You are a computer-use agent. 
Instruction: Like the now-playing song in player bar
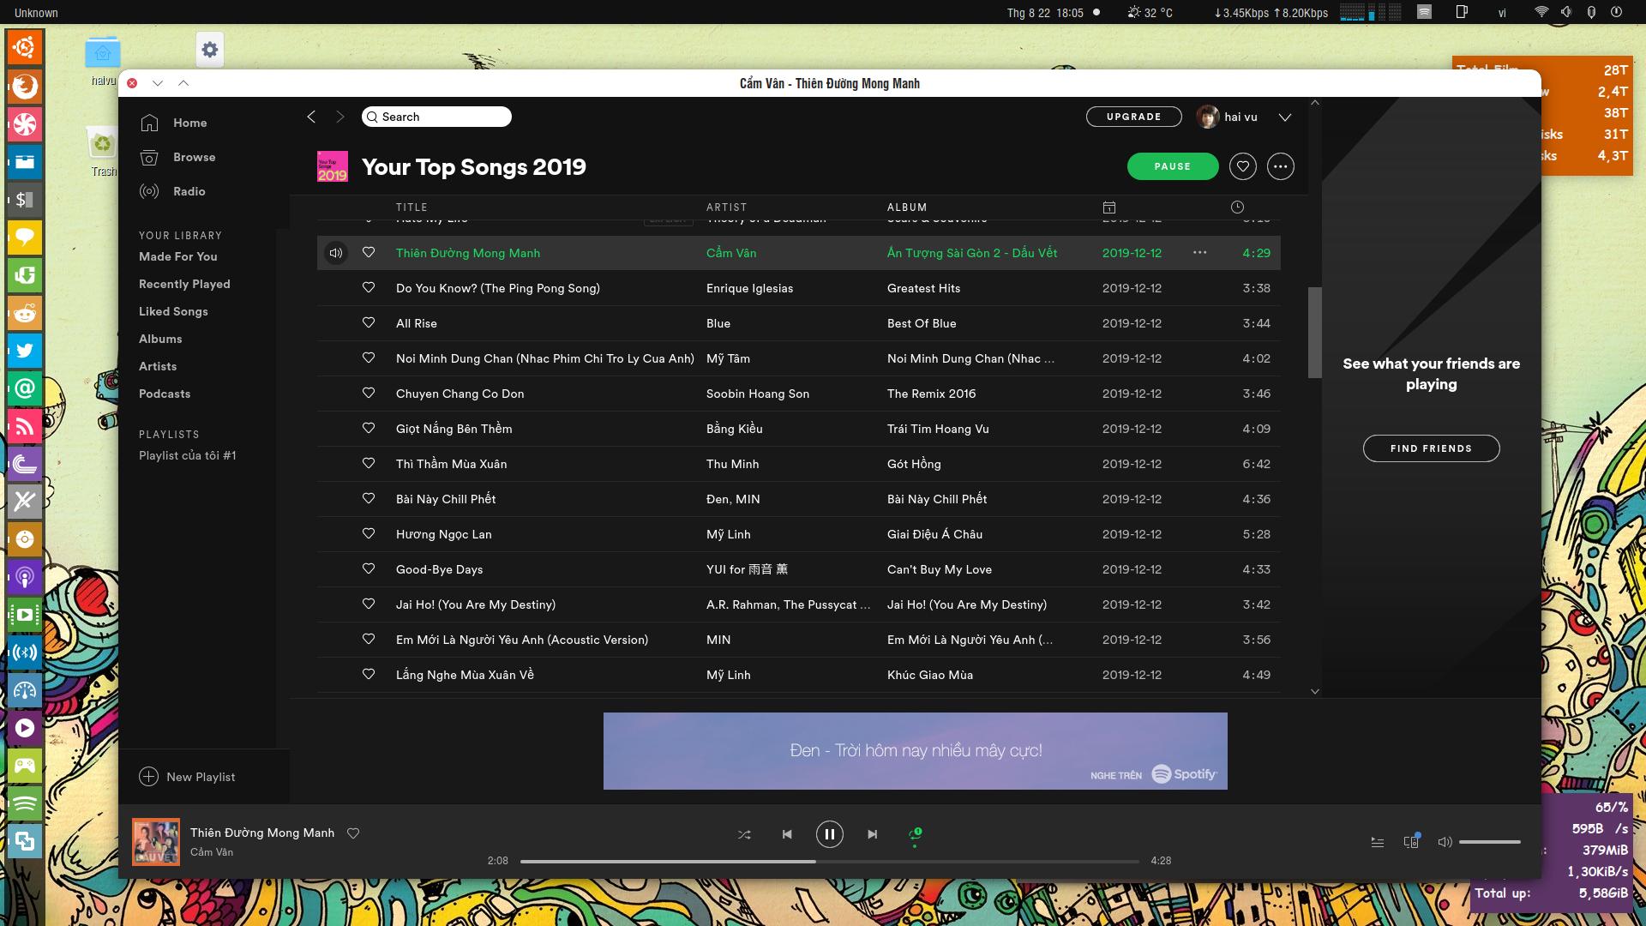353,833
